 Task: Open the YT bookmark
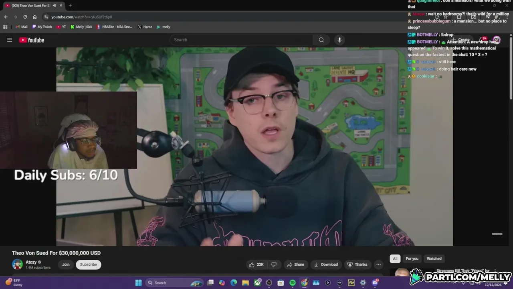tap(61, 27)
